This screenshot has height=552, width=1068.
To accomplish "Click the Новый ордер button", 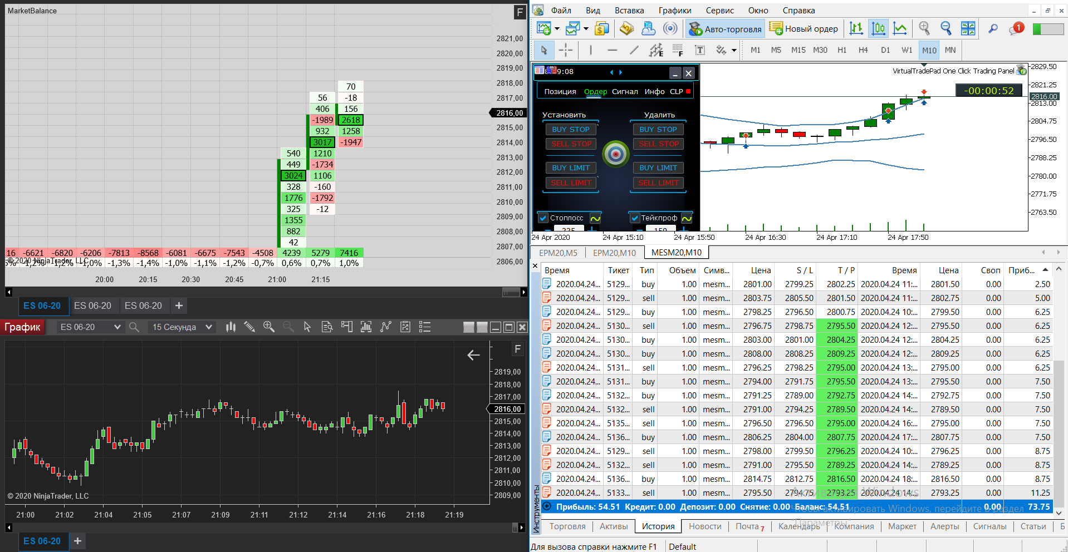I will click(x=804, y=29).
